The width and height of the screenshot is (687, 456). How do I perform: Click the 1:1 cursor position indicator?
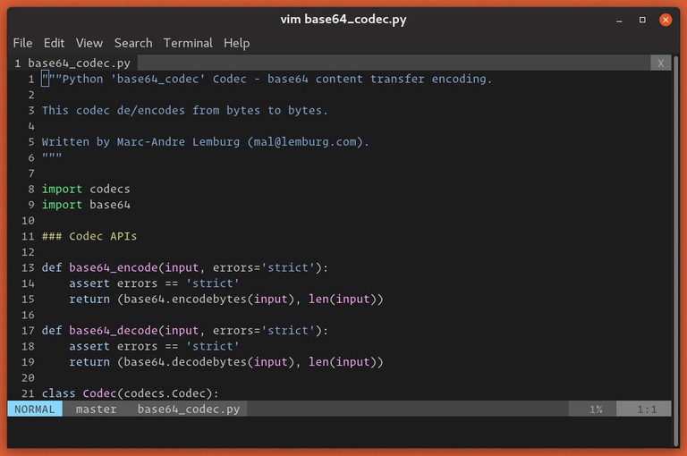(647, 409)
